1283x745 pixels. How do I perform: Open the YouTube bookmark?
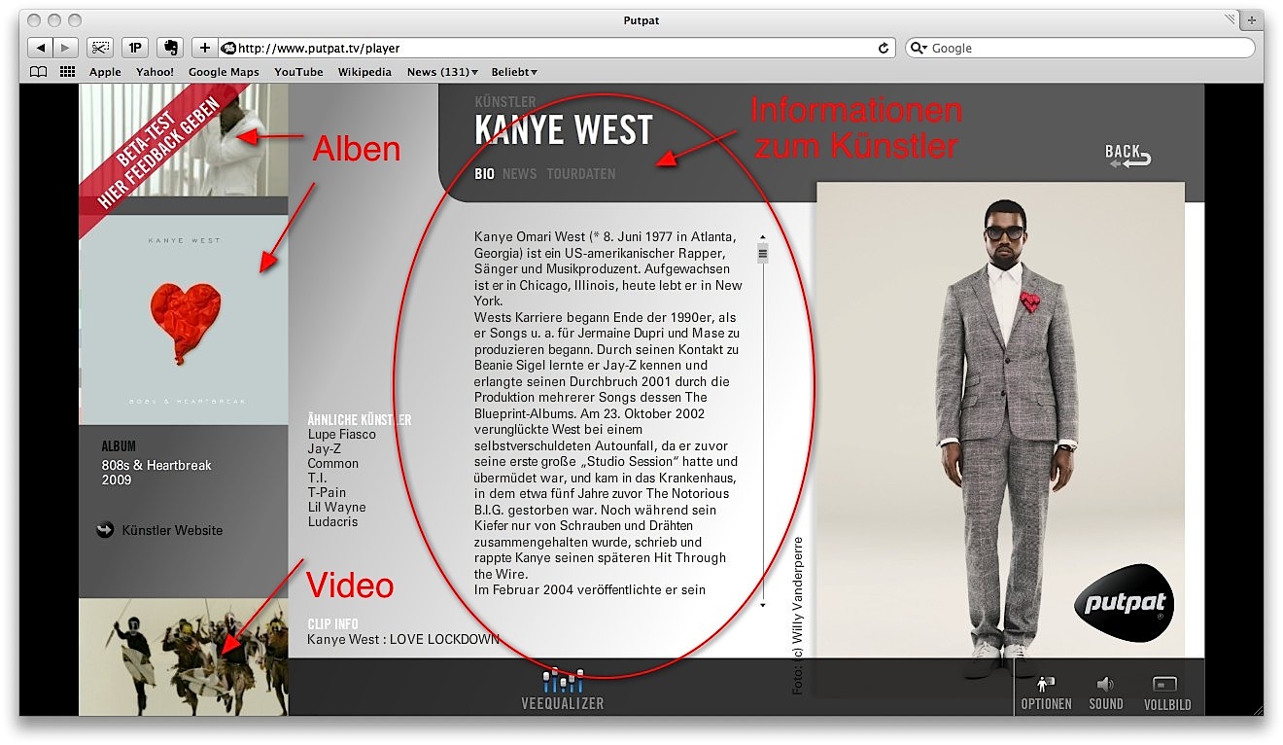pyautogui.click(x=298, y=72)
